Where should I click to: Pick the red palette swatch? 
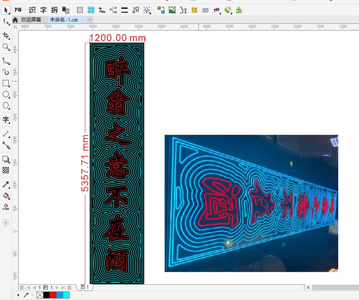pyautogui.click(x=53, y=295)
